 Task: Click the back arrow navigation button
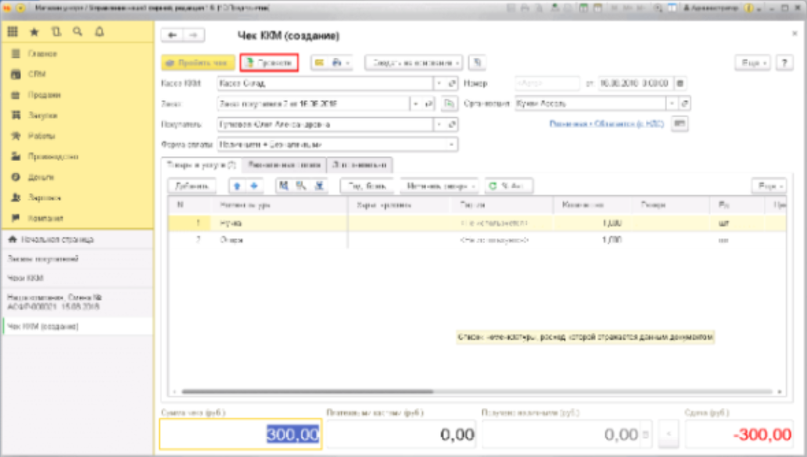(x=172, y=36)
